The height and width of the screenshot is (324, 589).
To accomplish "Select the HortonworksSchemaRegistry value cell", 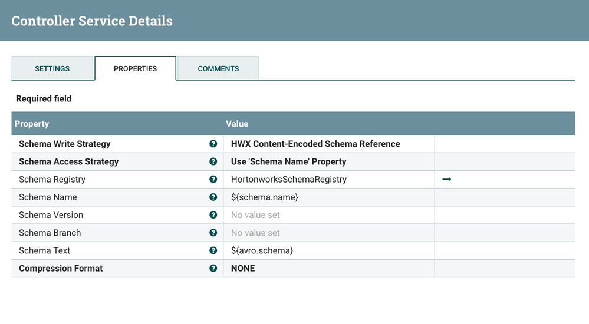I will (x=289, y=179).
